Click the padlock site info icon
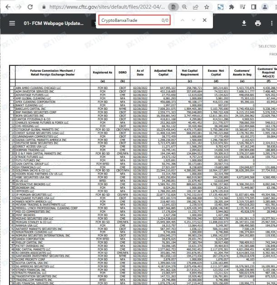This screenshot has width=277, height=285. [44, 7]
